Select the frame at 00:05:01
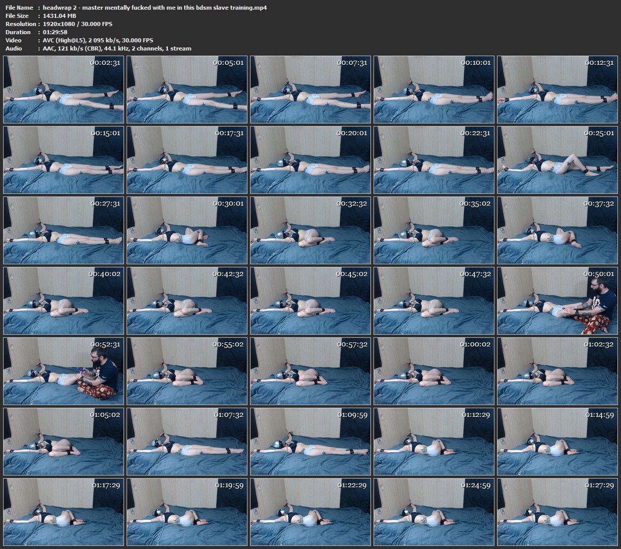This screenshot has width=621, height=549. click(187, 89)
